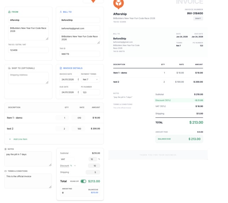The height and width of the screenshot is (203, 228).
Task: Edit the Bill To name BeforeShip
Action: 80,20
